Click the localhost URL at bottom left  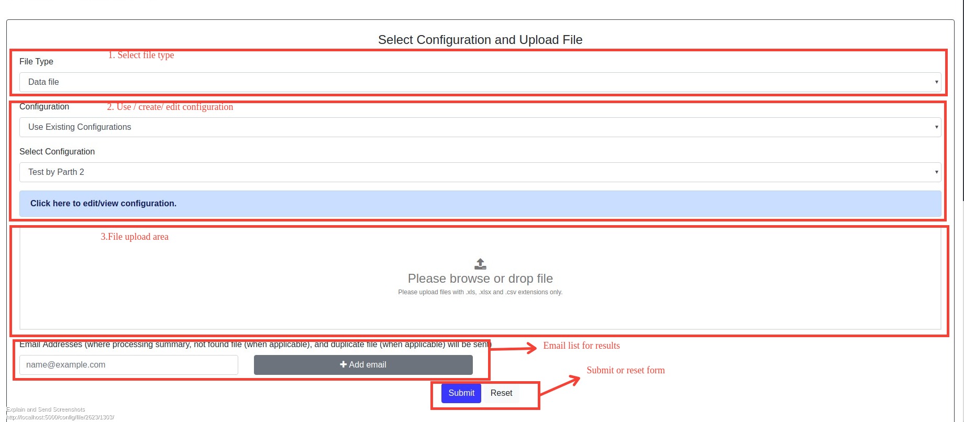pos(60,417)
